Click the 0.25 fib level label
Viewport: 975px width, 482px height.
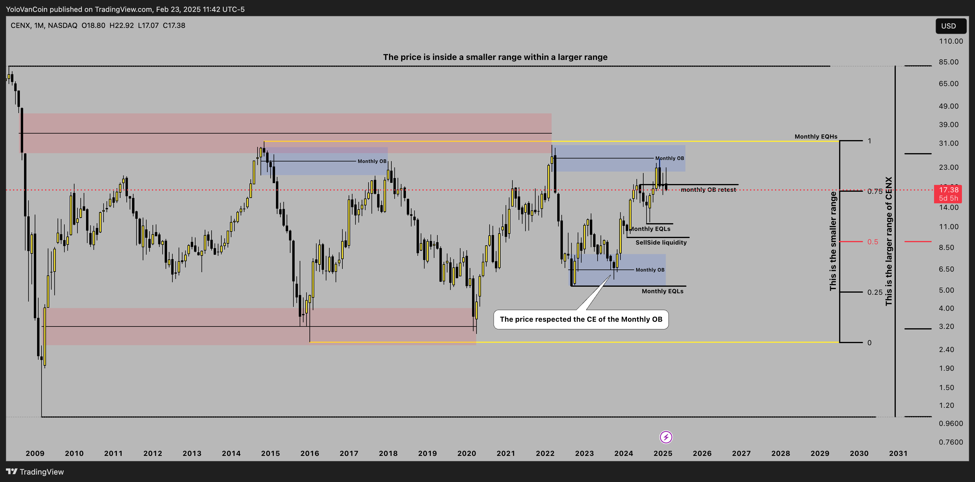(874, 292)
